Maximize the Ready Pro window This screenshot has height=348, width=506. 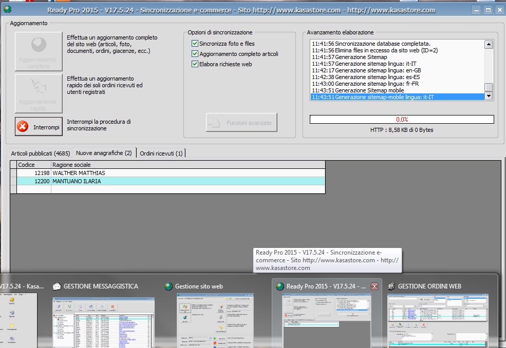(x=488, y=10)
